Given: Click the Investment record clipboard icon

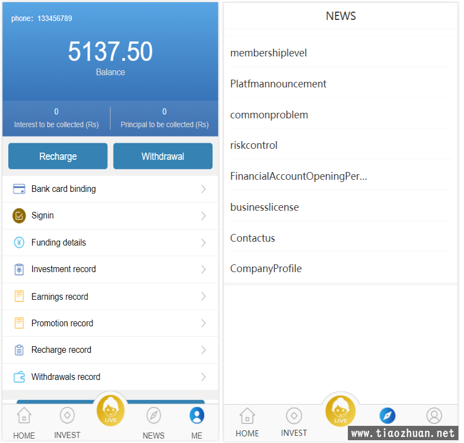Looking at the screenshot, I should coord(19,269).
